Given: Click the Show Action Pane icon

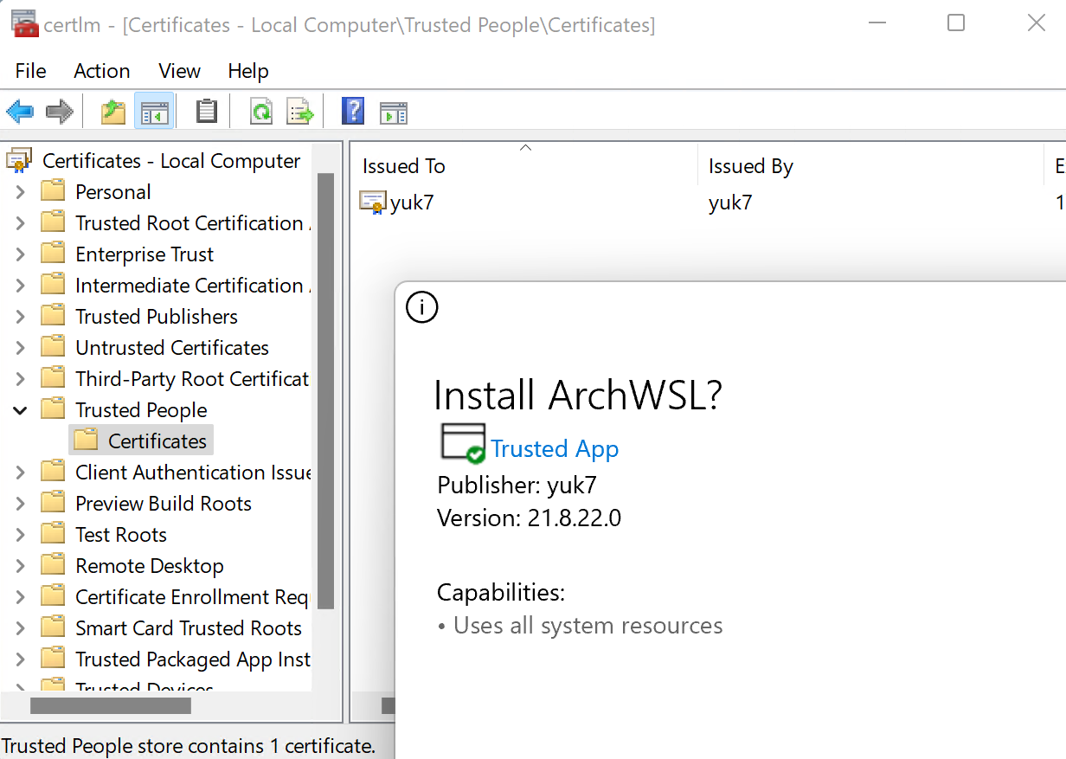Looking at the screenshot, I should pos(394,111).
